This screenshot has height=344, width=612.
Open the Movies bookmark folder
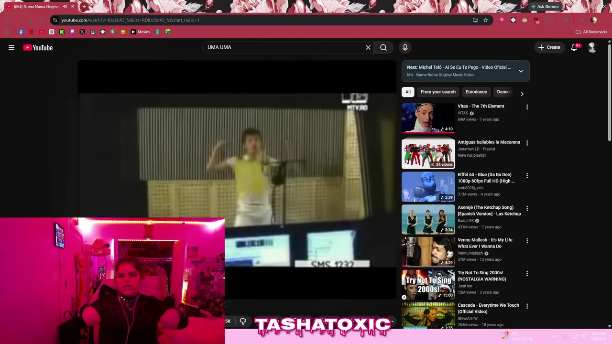tap(141, 32)
